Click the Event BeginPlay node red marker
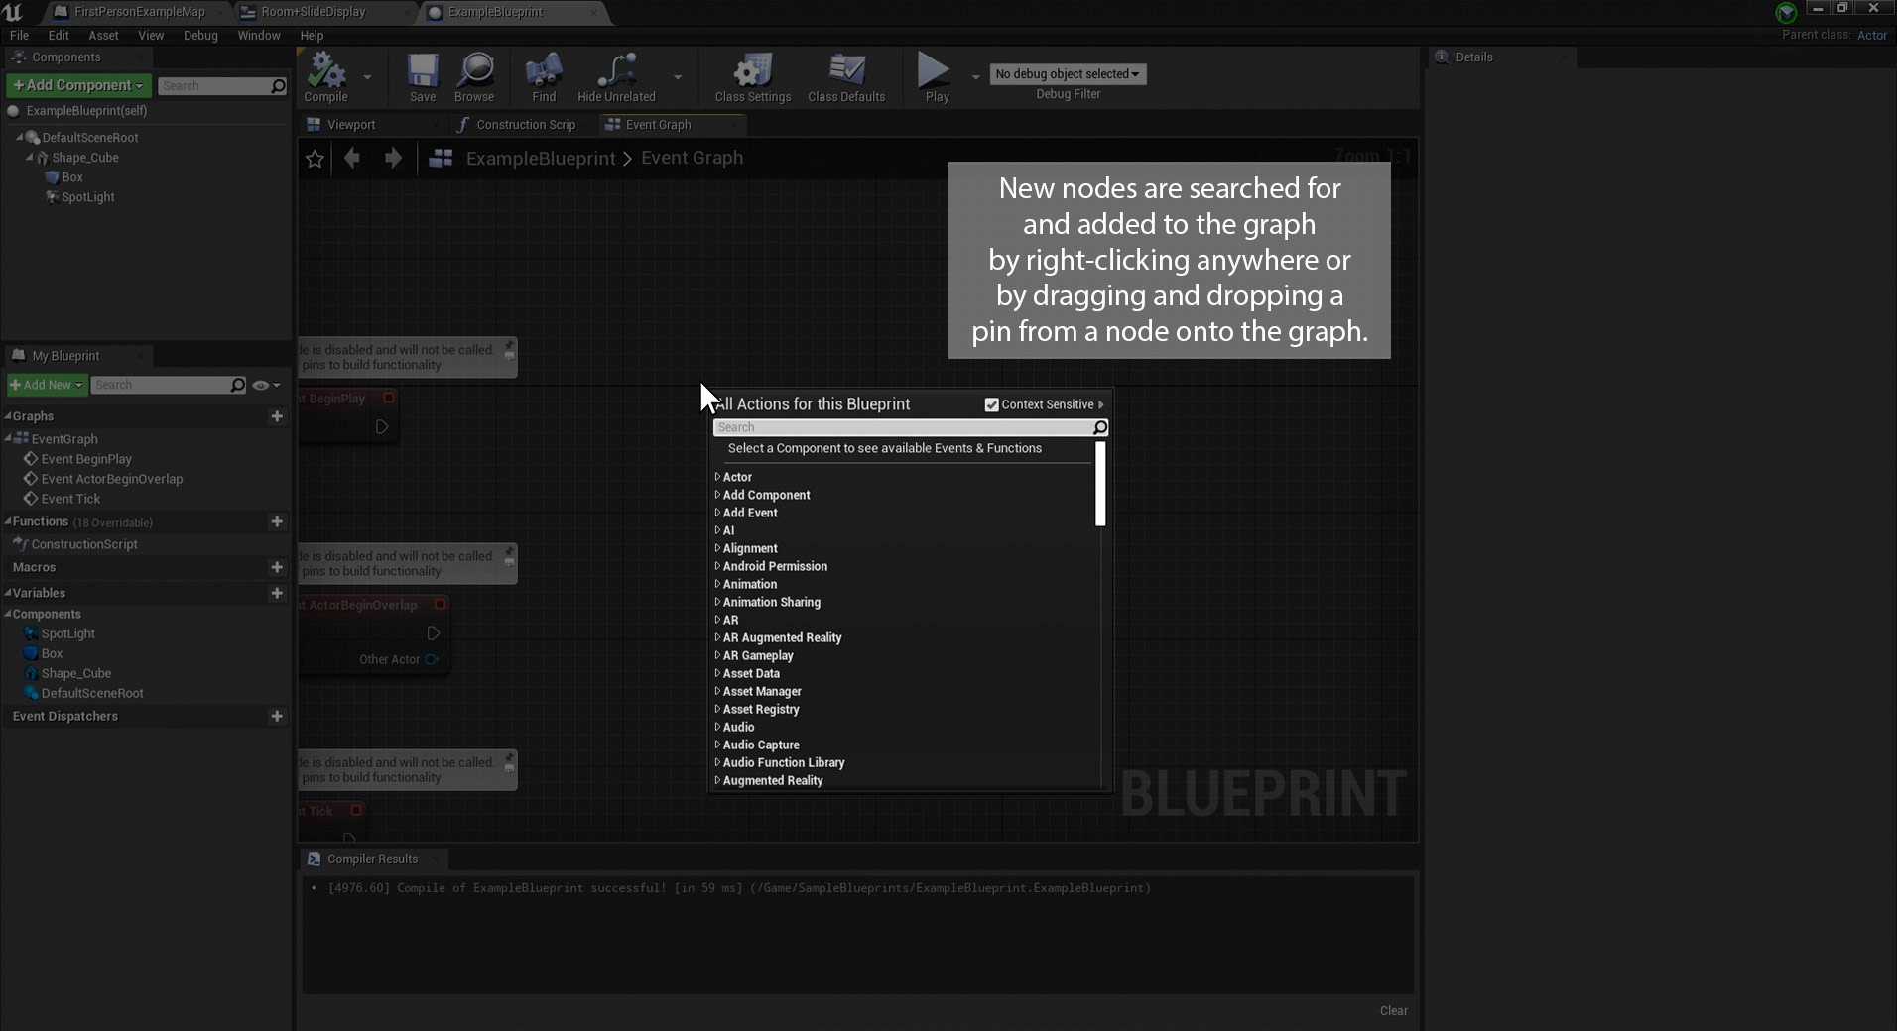 click(389, 398)
